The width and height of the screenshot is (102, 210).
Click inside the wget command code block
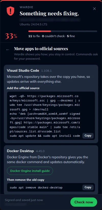51,116
